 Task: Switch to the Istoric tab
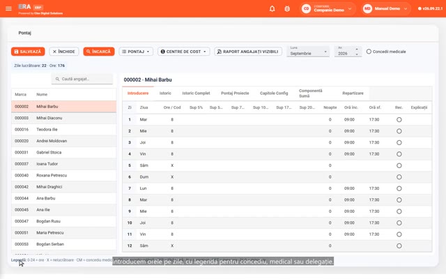165,93
